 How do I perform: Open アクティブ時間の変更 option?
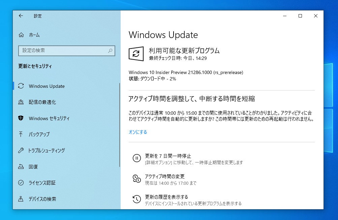tap(164, 179)
